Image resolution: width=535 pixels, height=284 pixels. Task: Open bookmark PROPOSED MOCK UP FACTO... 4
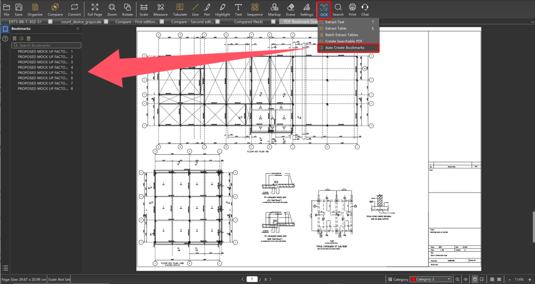click(x=46, y=67)
